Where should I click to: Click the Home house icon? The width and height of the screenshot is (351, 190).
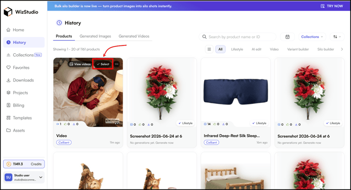[8, 30]
